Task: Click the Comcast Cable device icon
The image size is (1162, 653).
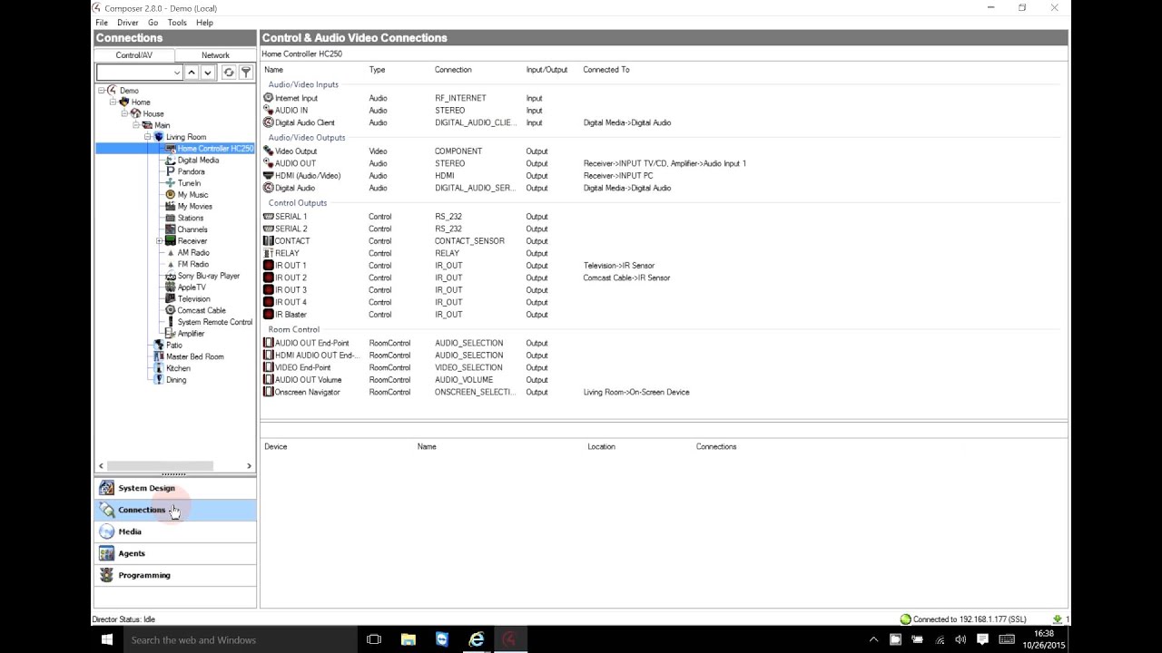Action: pos(170,310)
